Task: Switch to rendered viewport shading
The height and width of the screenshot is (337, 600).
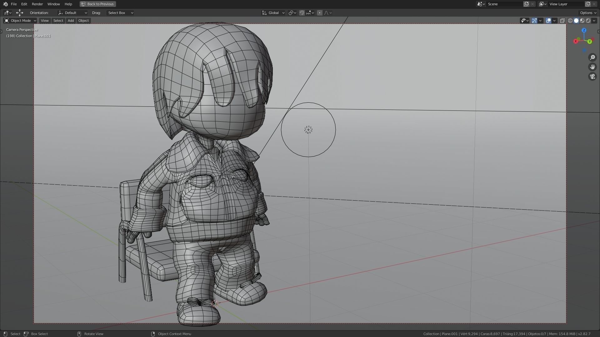Action: (588, 21)
